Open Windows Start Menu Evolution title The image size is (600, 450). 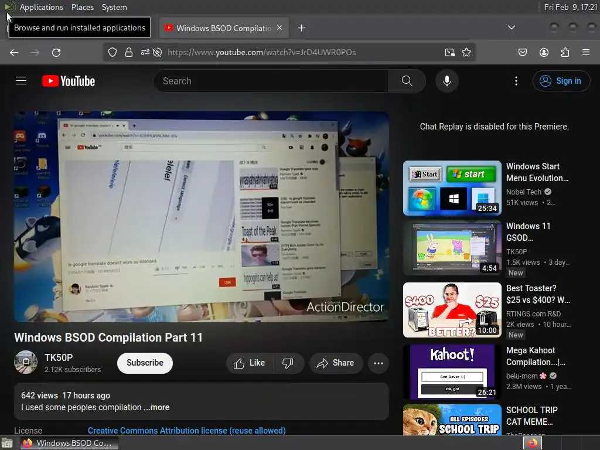537,172
